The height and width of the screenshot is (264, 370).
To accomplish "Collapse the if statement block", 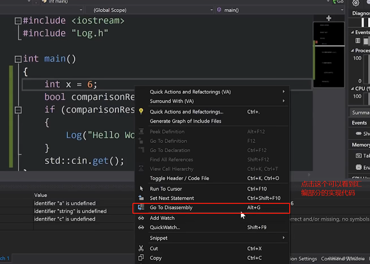I will point(18,110).
